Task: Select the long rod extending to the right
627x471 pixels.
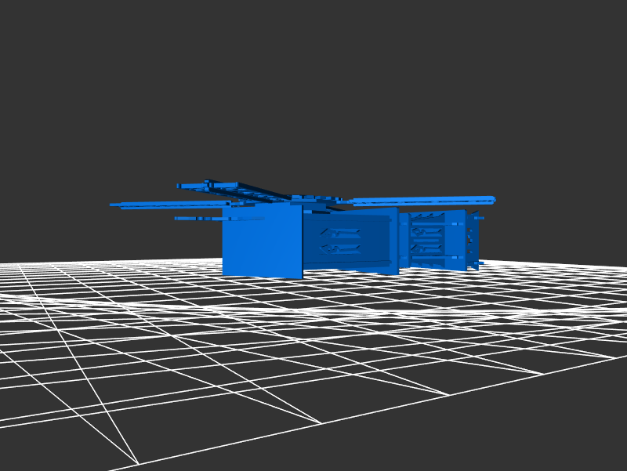Action: [423, 201]
